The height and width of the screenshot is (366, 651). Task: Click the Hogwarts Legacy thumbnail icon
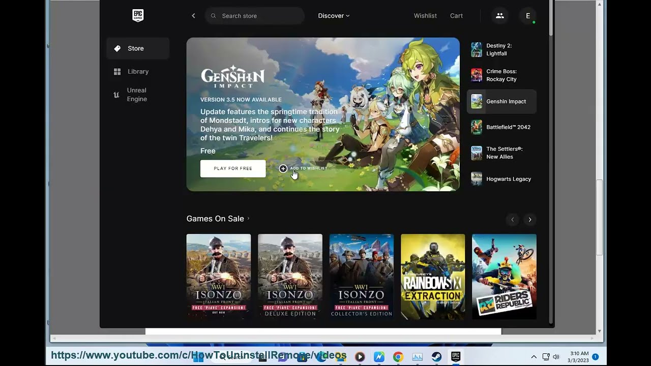[x=477, y=179]
